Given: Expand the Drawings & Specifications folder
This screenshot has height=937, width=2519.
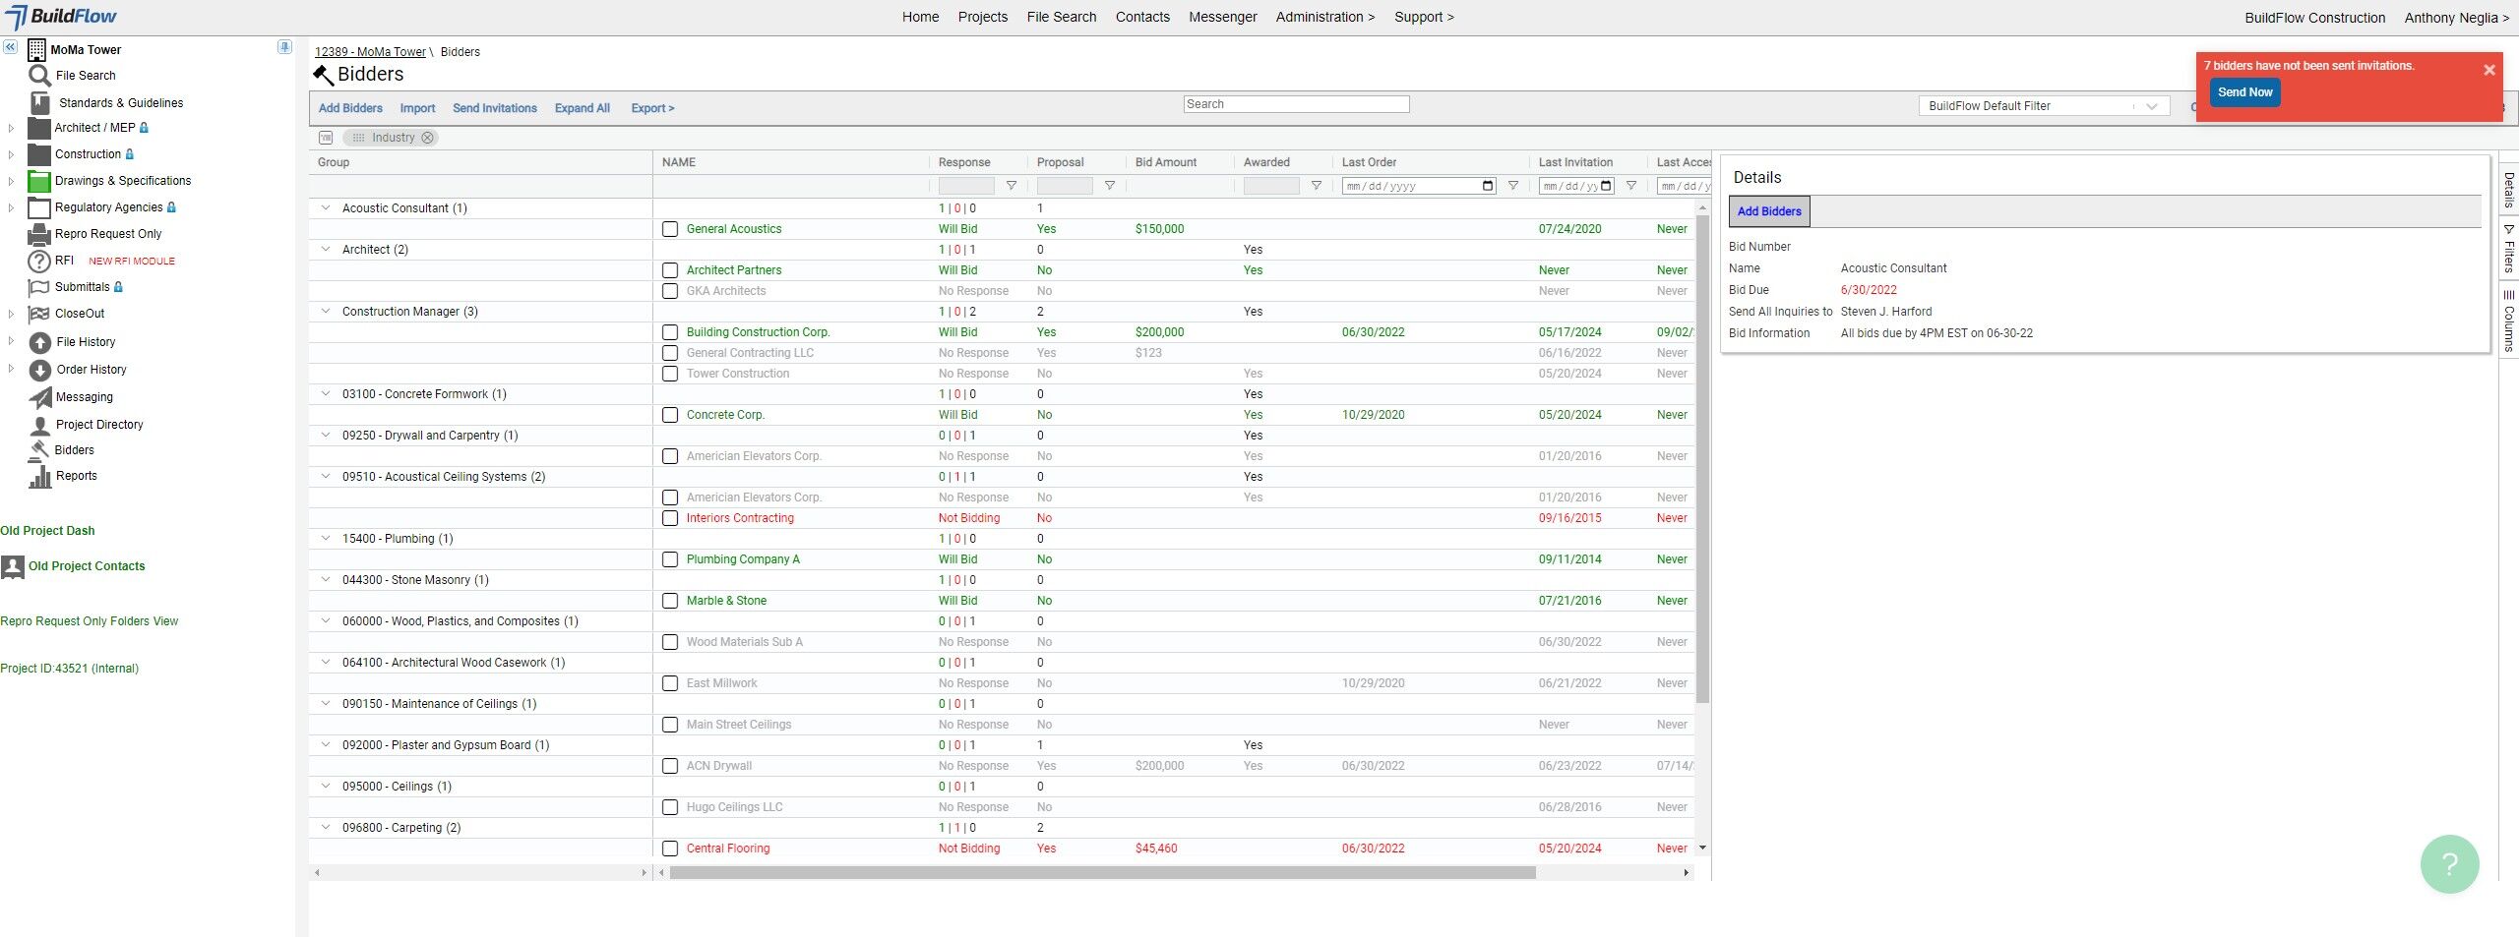Looking at the screenshot, I should 11,181.
